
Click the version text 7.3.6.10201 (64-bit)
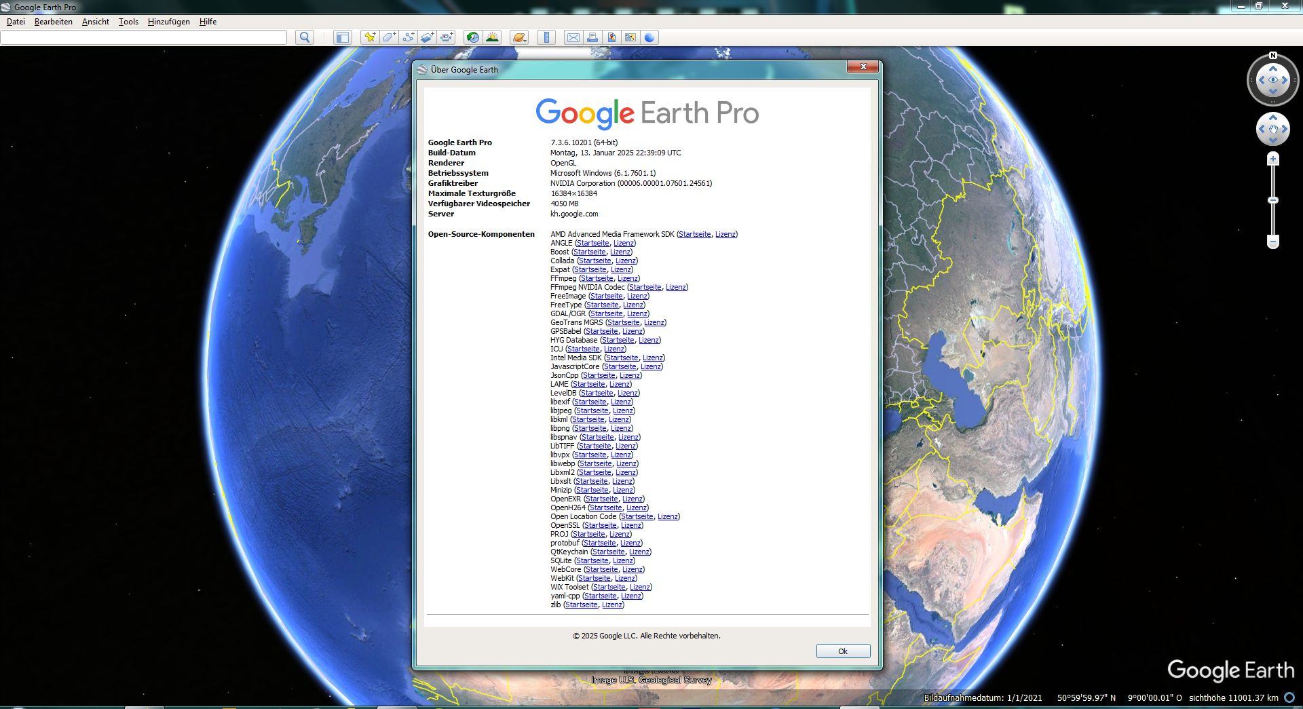pos(584,142)
